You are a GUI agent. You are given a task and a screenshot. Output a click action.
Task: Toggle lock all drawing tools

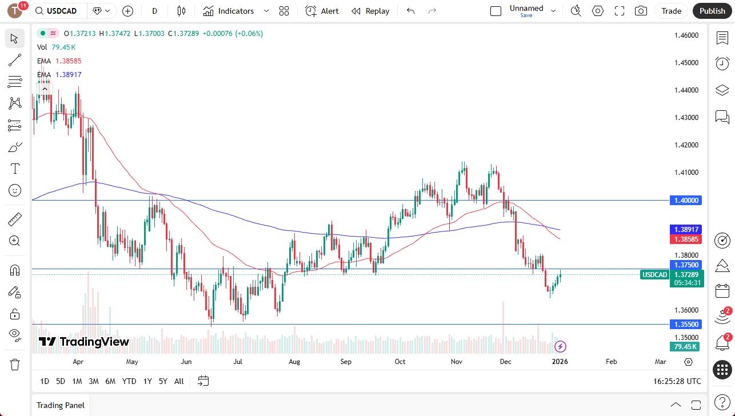(15, 314)
